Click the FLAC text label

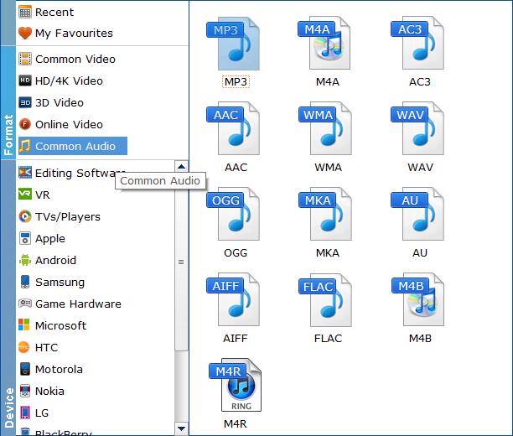point(328,338)
